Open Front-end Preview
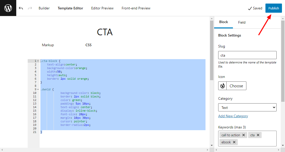The width and height of the screenshot is (285, 152). (x=136, y=8)
